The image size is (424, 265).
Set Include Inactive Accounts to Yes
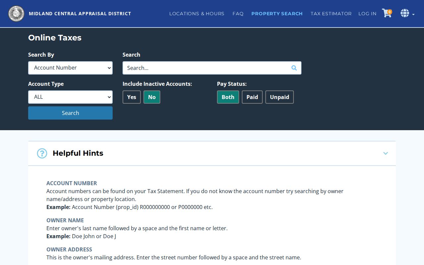pyautogui.click(x=132, y=97)
